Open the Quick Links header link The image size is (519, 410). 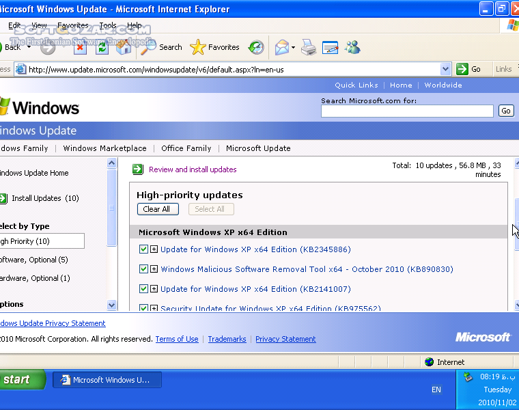(356, 85)
